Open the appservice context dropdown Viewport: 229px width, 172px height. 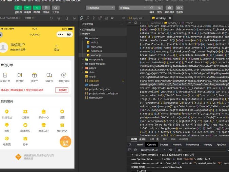coord(153,150)
